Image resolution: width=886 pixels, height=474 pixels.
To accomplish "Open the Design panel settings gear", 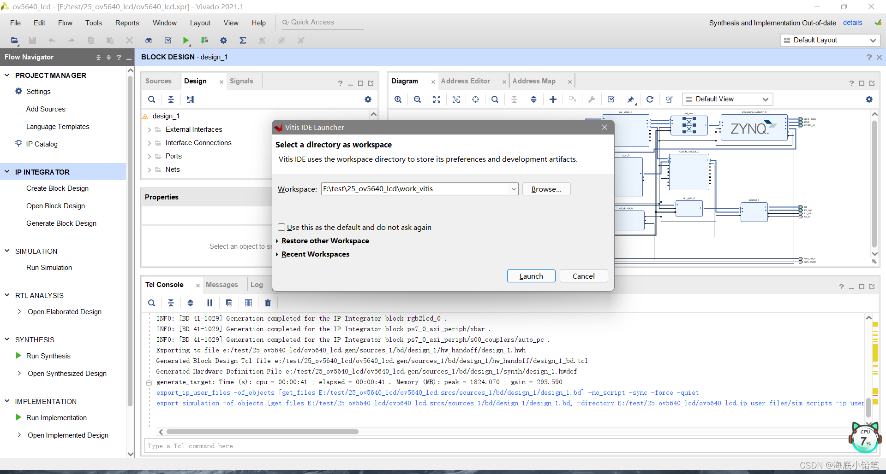I will pos(368,99).
